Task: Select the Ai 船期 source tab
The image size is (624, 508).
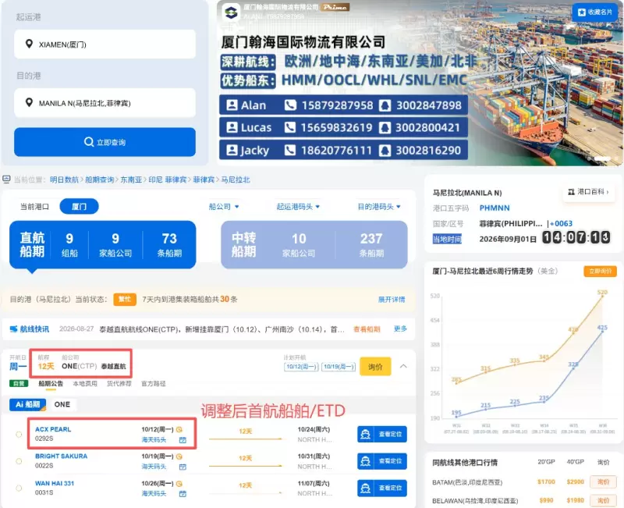Action: [27, 404]
